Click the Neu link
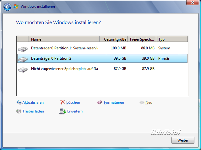Viewport: 201px width, 150px height. pos(149,102)
